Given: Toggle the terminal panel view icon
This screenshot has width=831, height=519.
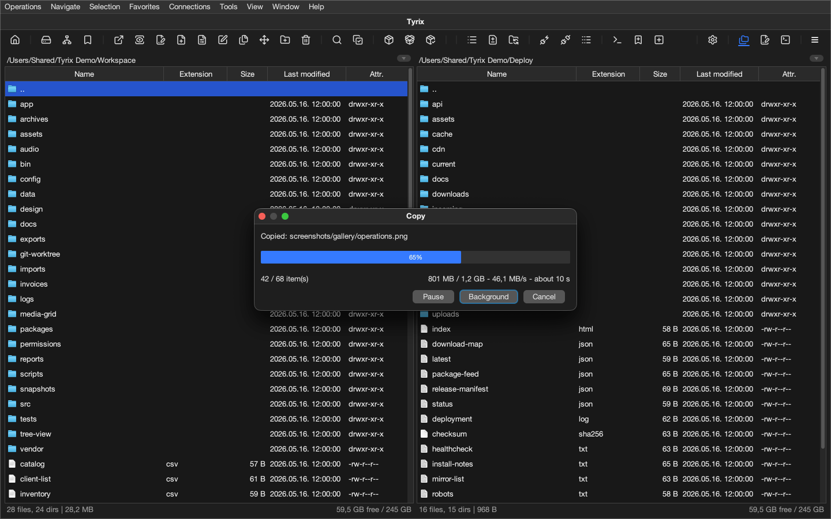Looking at the screenshot, I should (x=785, y=40).
